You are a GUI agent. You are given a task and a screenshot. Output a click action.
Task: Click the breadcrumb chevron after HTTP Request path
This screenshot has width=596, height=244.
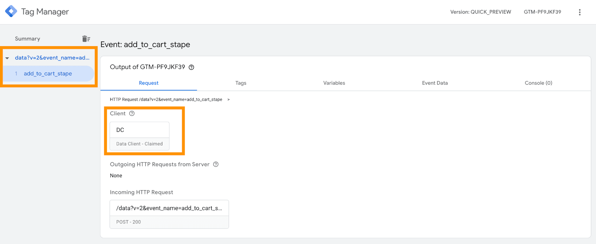228,99
